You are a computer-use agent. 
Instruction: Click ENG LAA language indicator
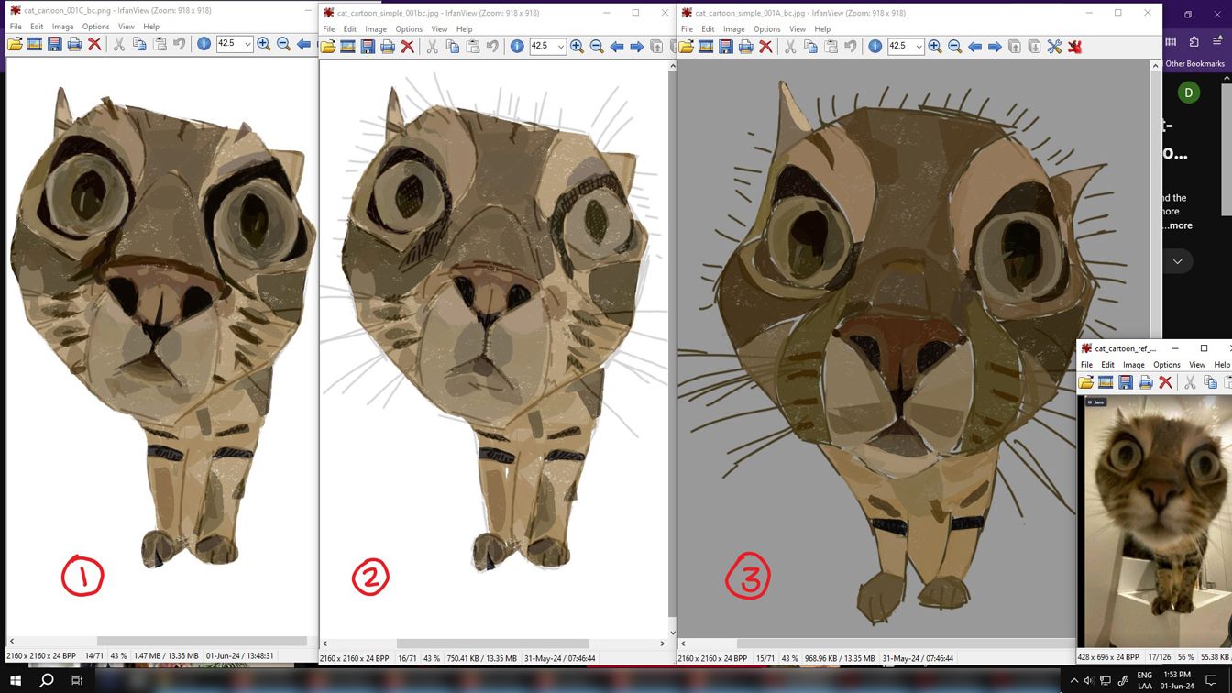coord(1145,680)
